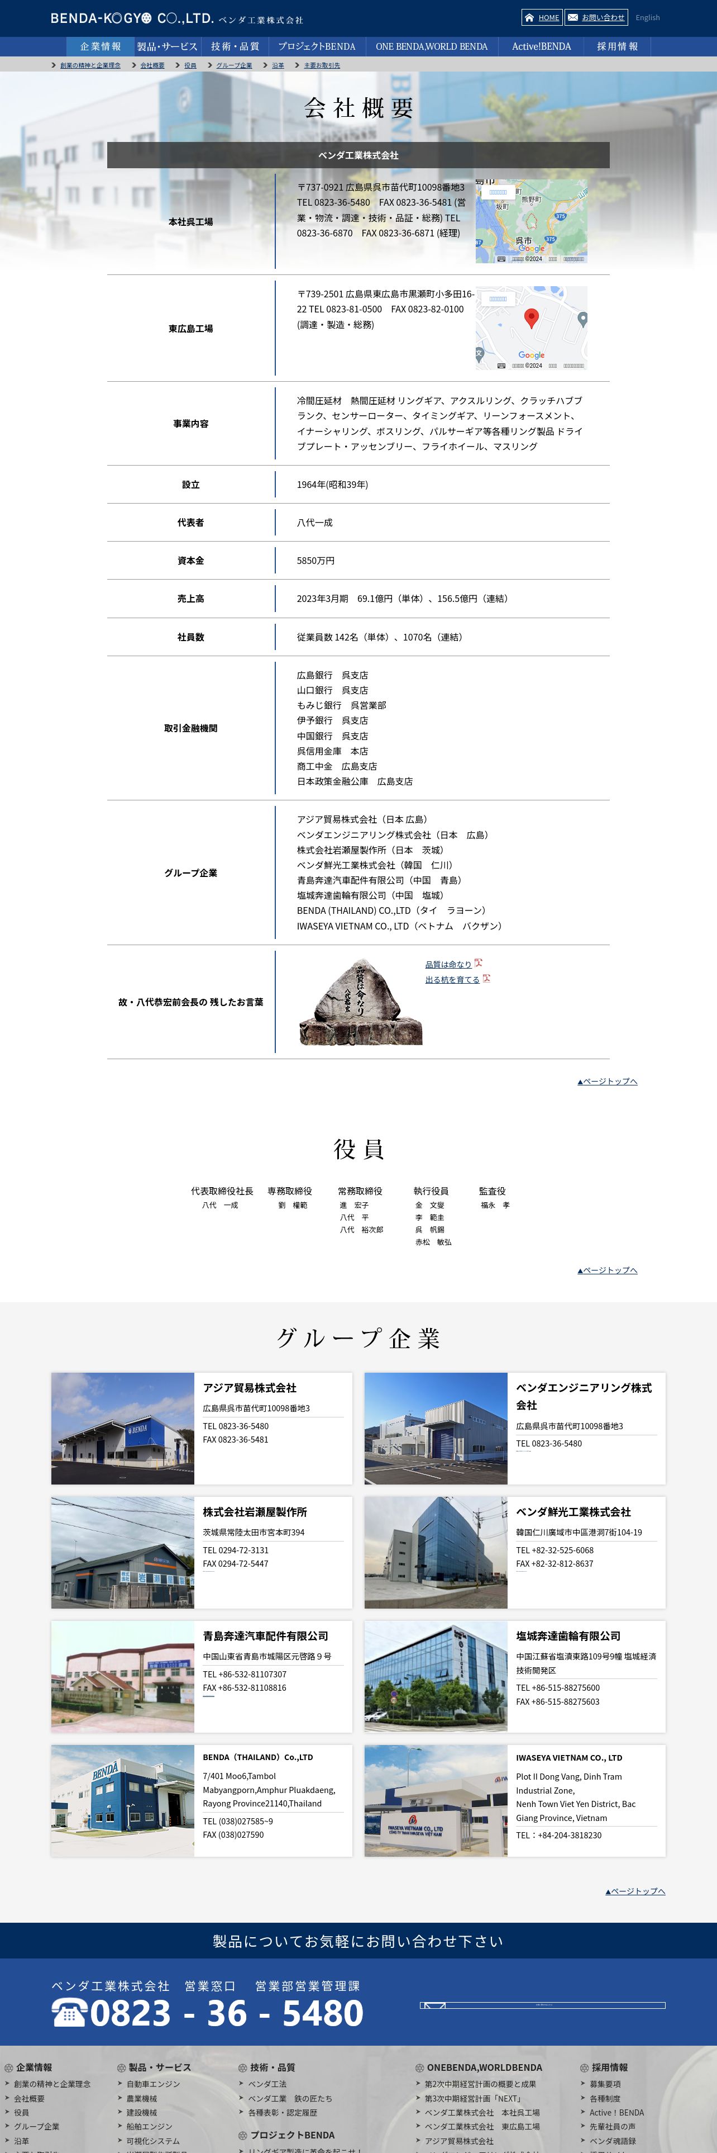Open the プロジェクトBENDA navigation tab
Viewport: 717px width, 2153px height.
(x=317, y=47)
